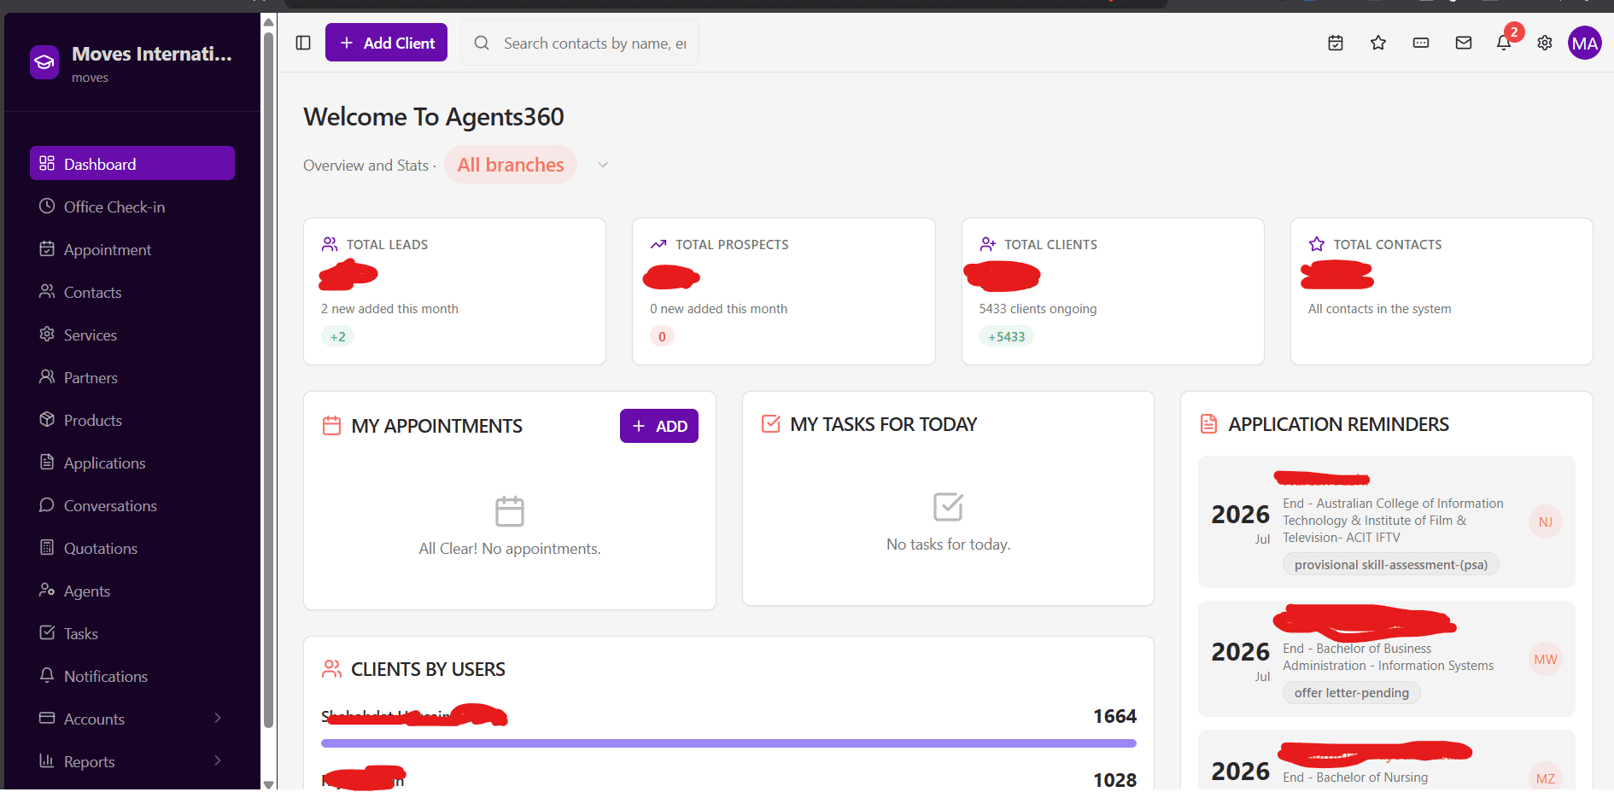Click the Australian College of Information reminder text
The height and width of the screenshot is (792, 1614).
(x=1393, y=520)
